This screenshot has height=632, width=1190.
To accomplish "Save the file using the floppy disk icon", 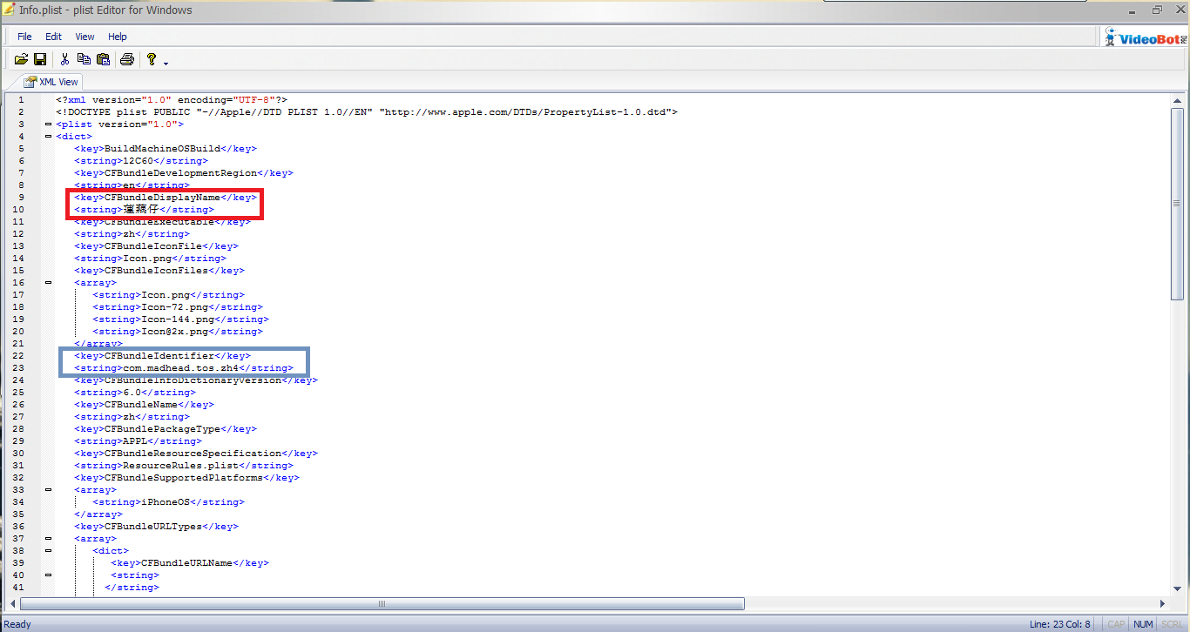I will pyautogui.click(x=40, y=59).
